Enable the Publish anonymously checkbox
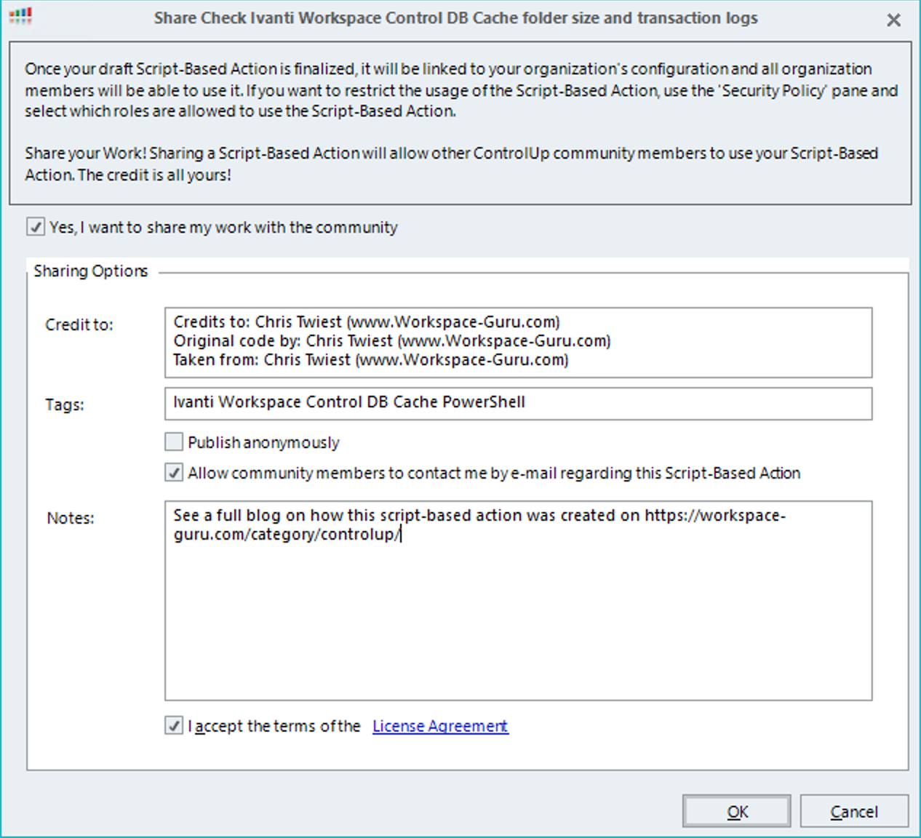The image size is (921, 838). click(x=174, y=442)
